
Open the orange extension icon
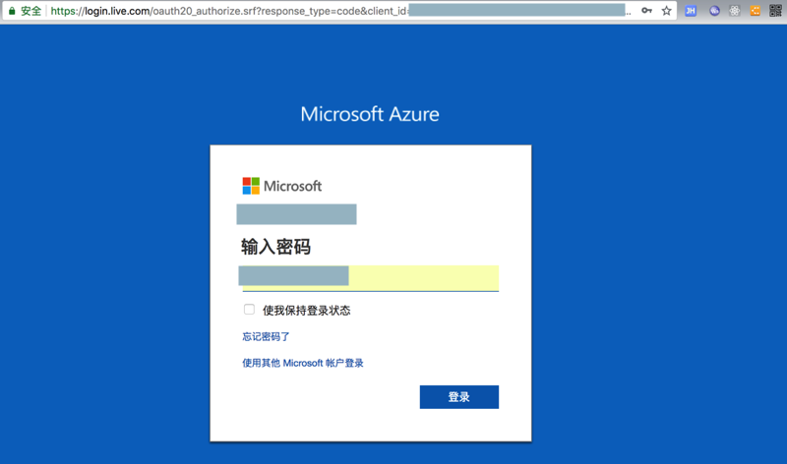(755, 11)
